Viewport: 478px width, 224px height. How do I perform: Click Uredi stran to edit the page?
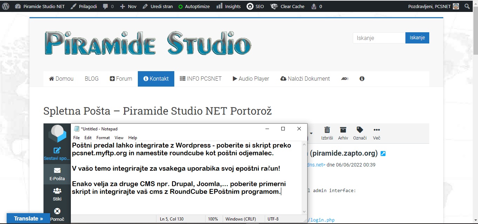point(158,6)
